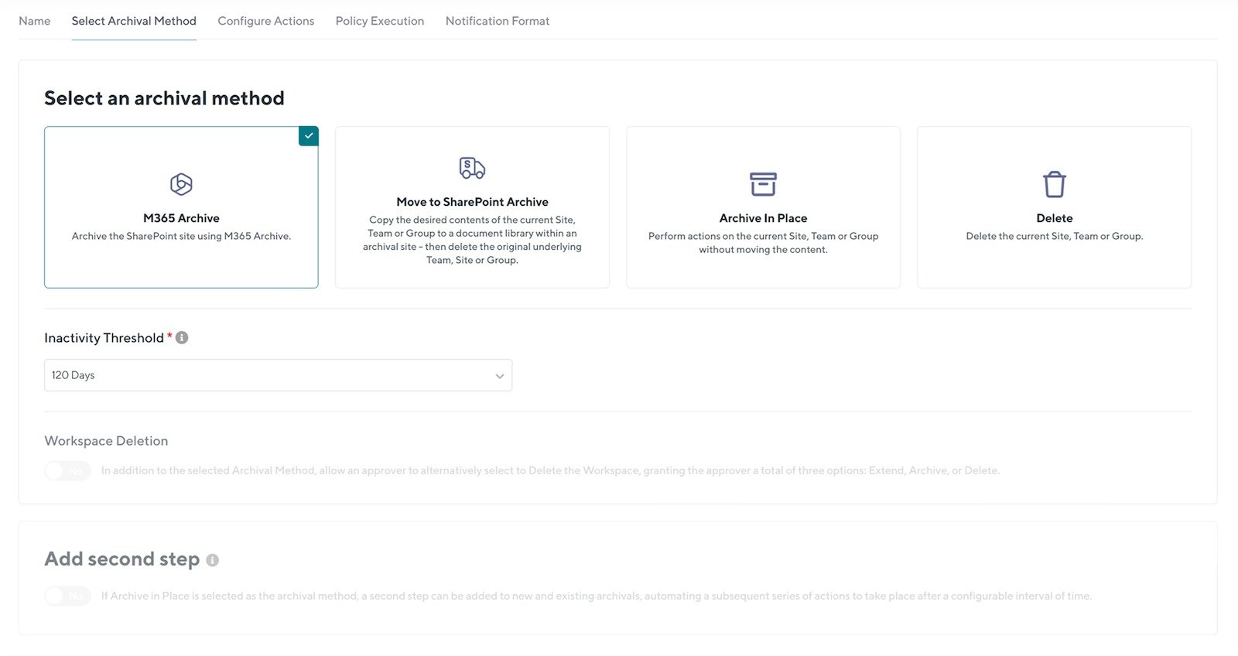Open the Notification Format tab
This screenshot has width=1238, height=656.
497,21
